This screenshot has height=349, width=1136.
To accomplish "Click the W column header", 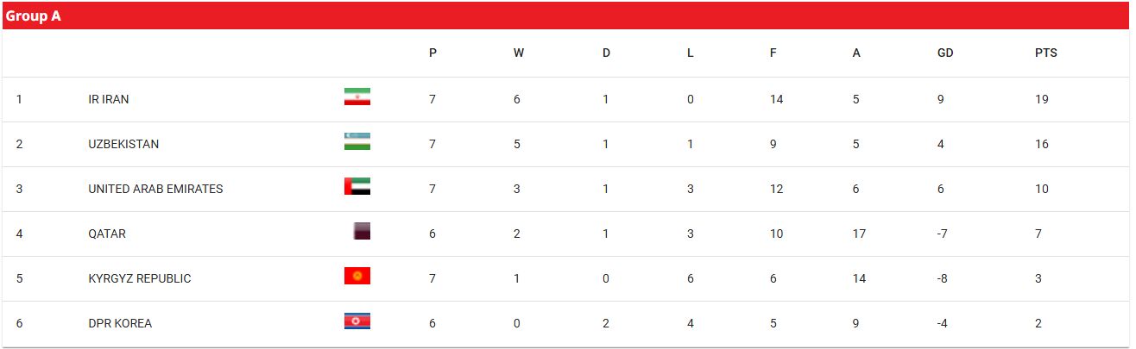I will coord(519,53).
